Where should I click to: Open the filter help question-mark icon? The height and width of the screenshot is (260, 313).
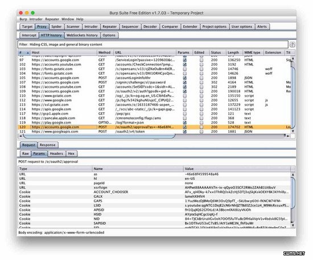click(293, 44)
